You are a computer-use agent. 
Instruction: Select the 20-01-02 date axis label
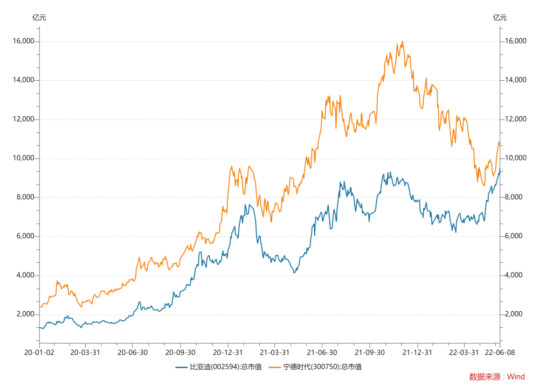pos(39,352)
